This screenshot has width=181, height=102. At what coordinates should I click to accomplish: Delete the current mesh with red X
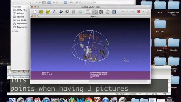coord(139,12)
